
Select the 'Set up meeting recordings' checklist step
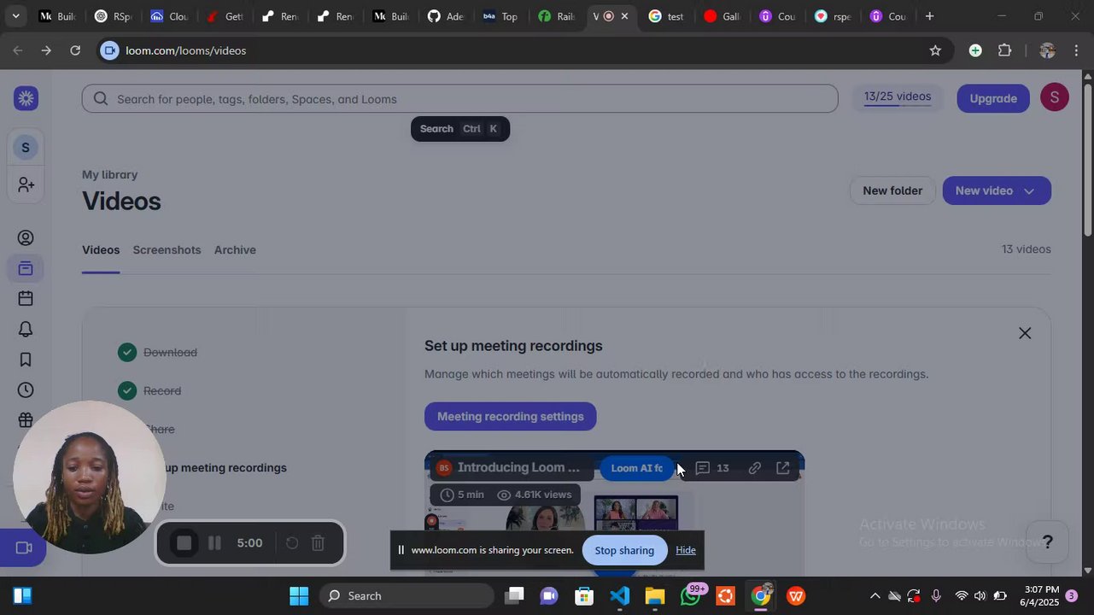click(225, 468)
